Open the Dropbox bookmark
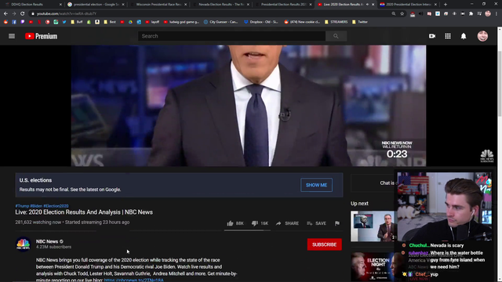Screen dimensions: 502x282 pos(261,22)
